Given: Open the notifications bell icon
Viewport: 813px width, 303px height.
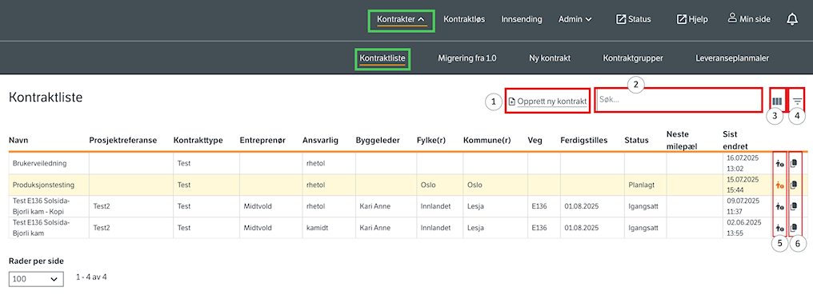Looking at the screenshot, I should [x=791, y=19].
